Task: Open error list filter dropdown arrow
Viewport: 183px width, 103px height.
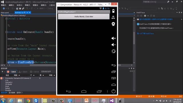Action: coord(5,72)
